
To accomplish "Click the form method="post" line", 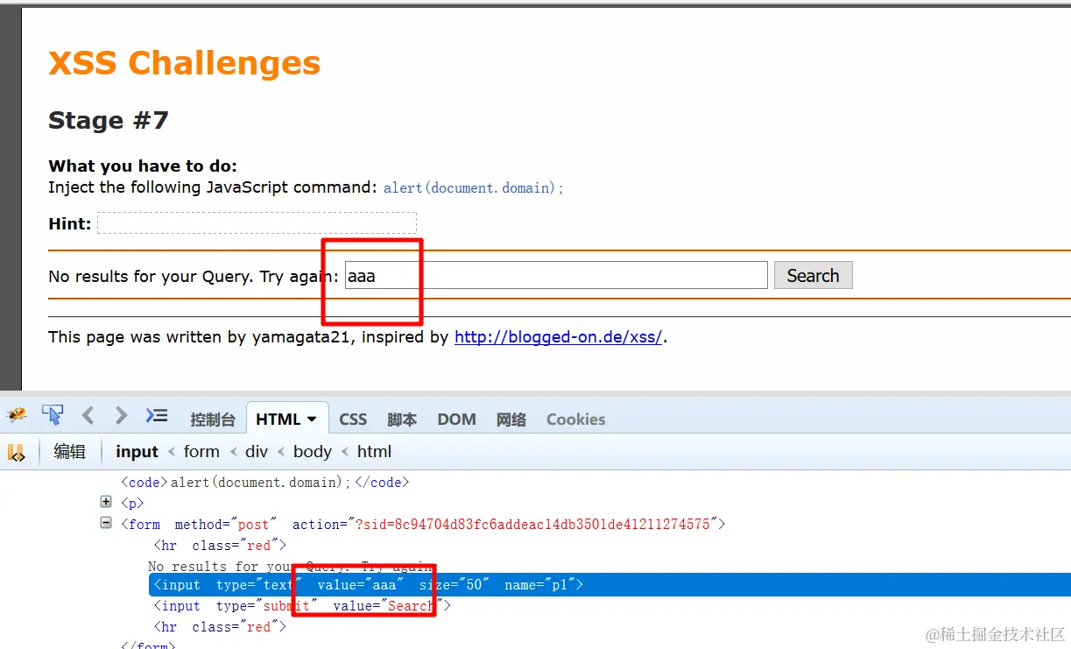I will 423,524.
